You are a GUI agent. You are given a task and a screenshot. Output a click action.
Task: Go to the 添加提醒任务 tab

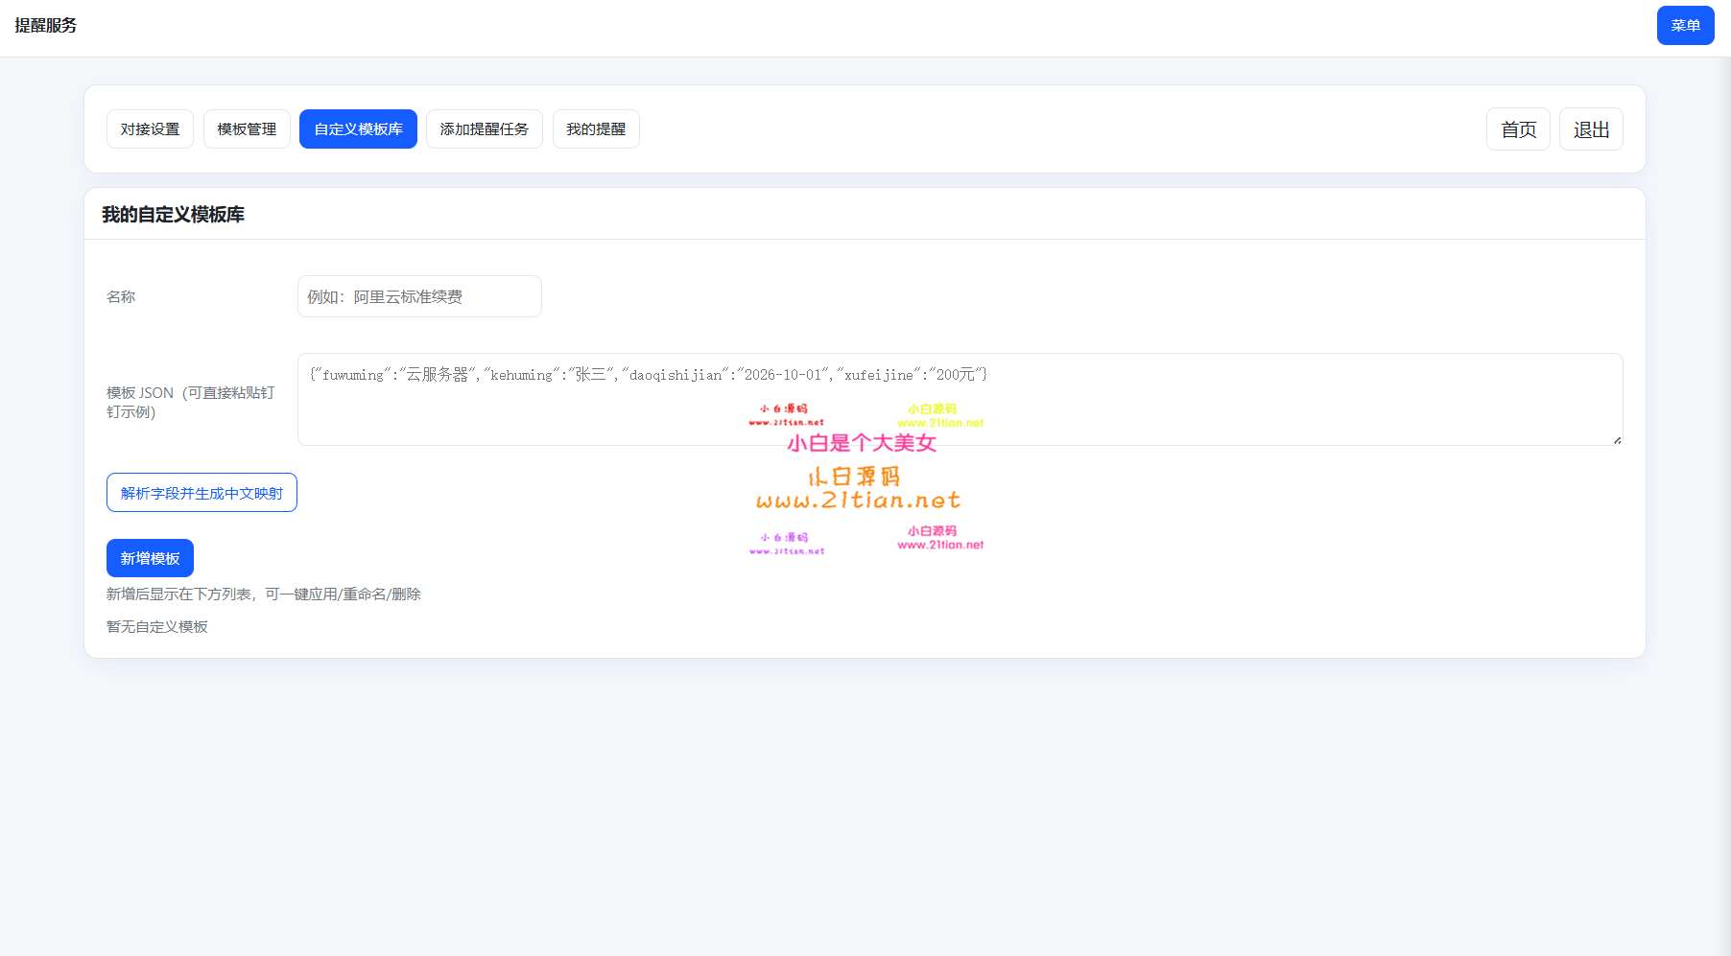[484, 129]
